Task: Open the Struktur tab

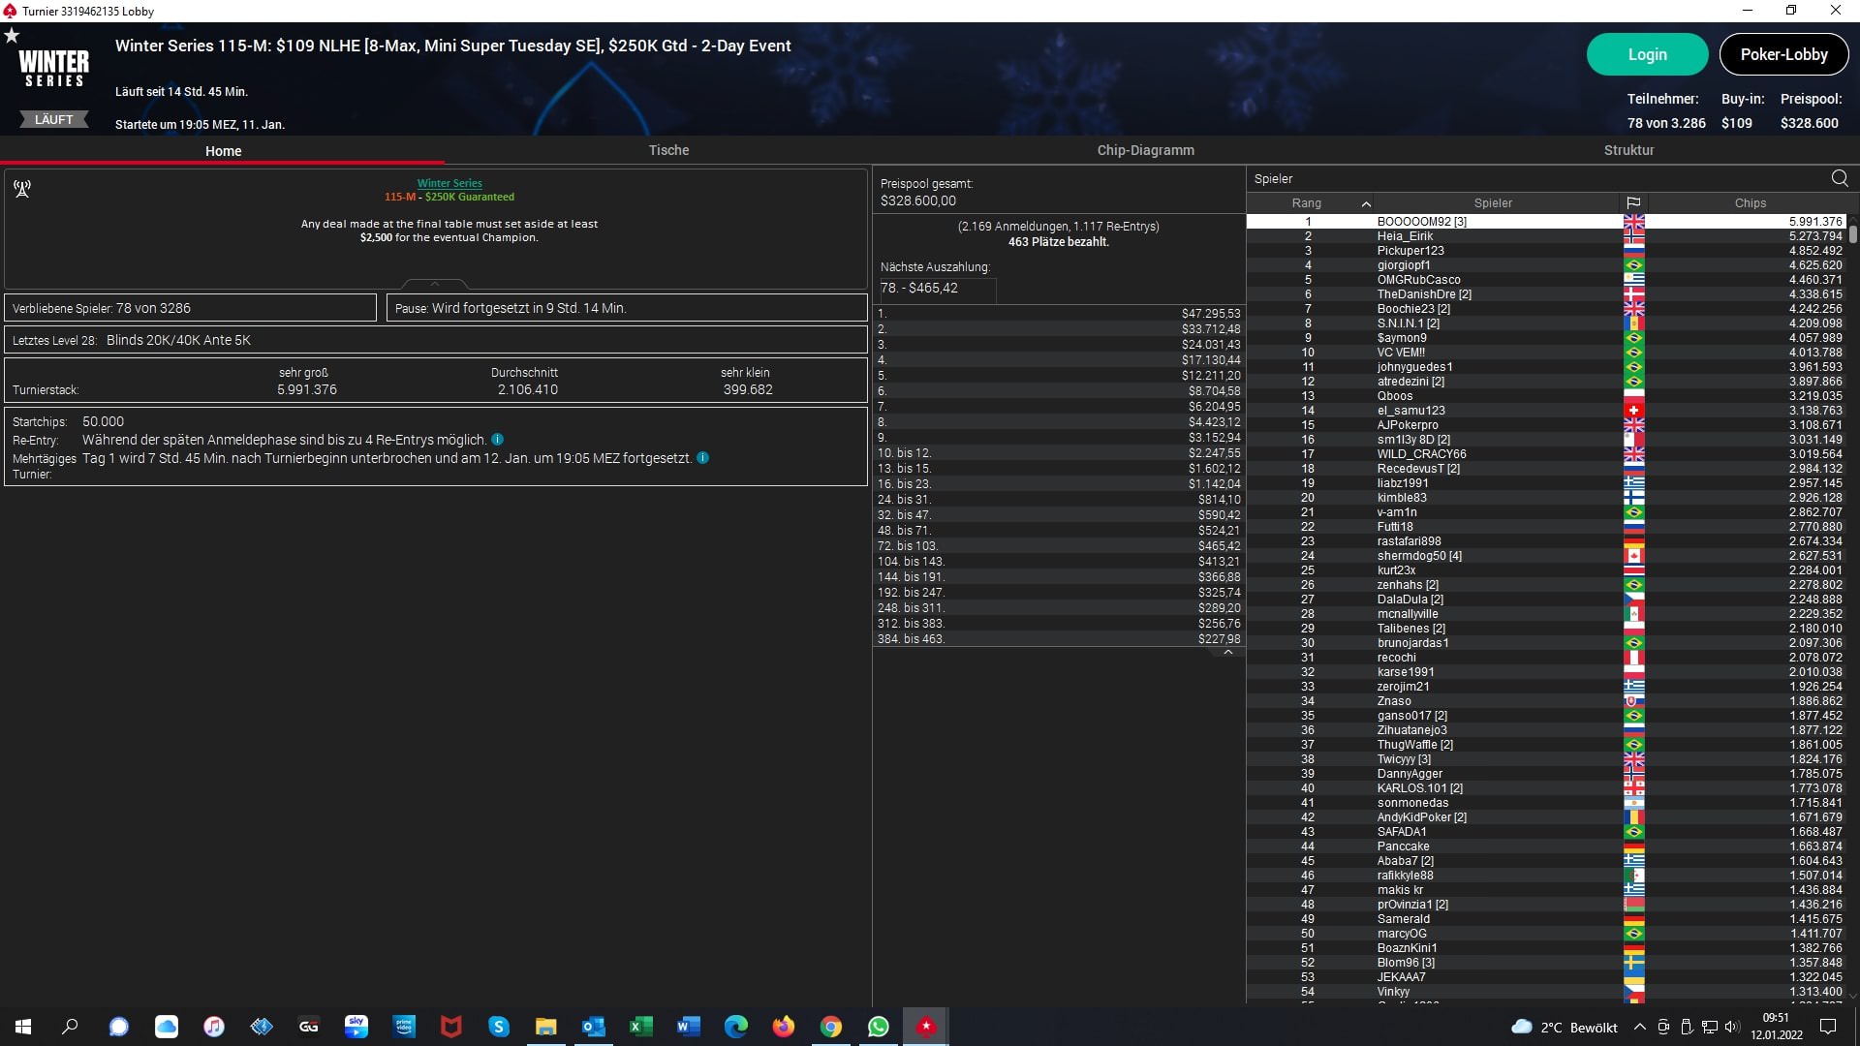Action: click(x=1628, y=150)
